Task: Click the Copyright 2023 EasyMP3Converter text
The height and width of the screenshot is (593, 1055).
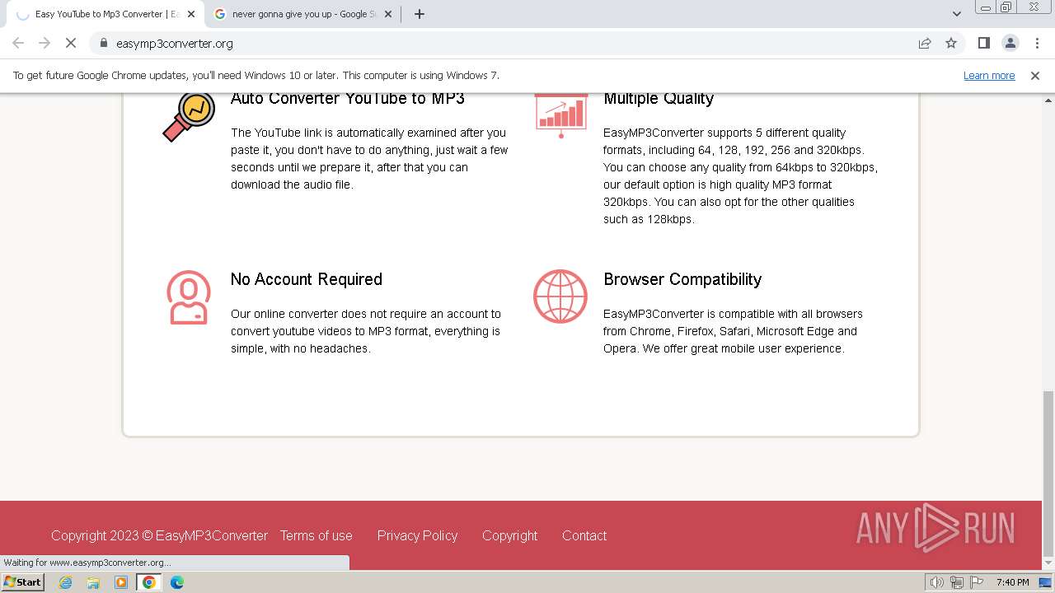Action: (159, 535)
